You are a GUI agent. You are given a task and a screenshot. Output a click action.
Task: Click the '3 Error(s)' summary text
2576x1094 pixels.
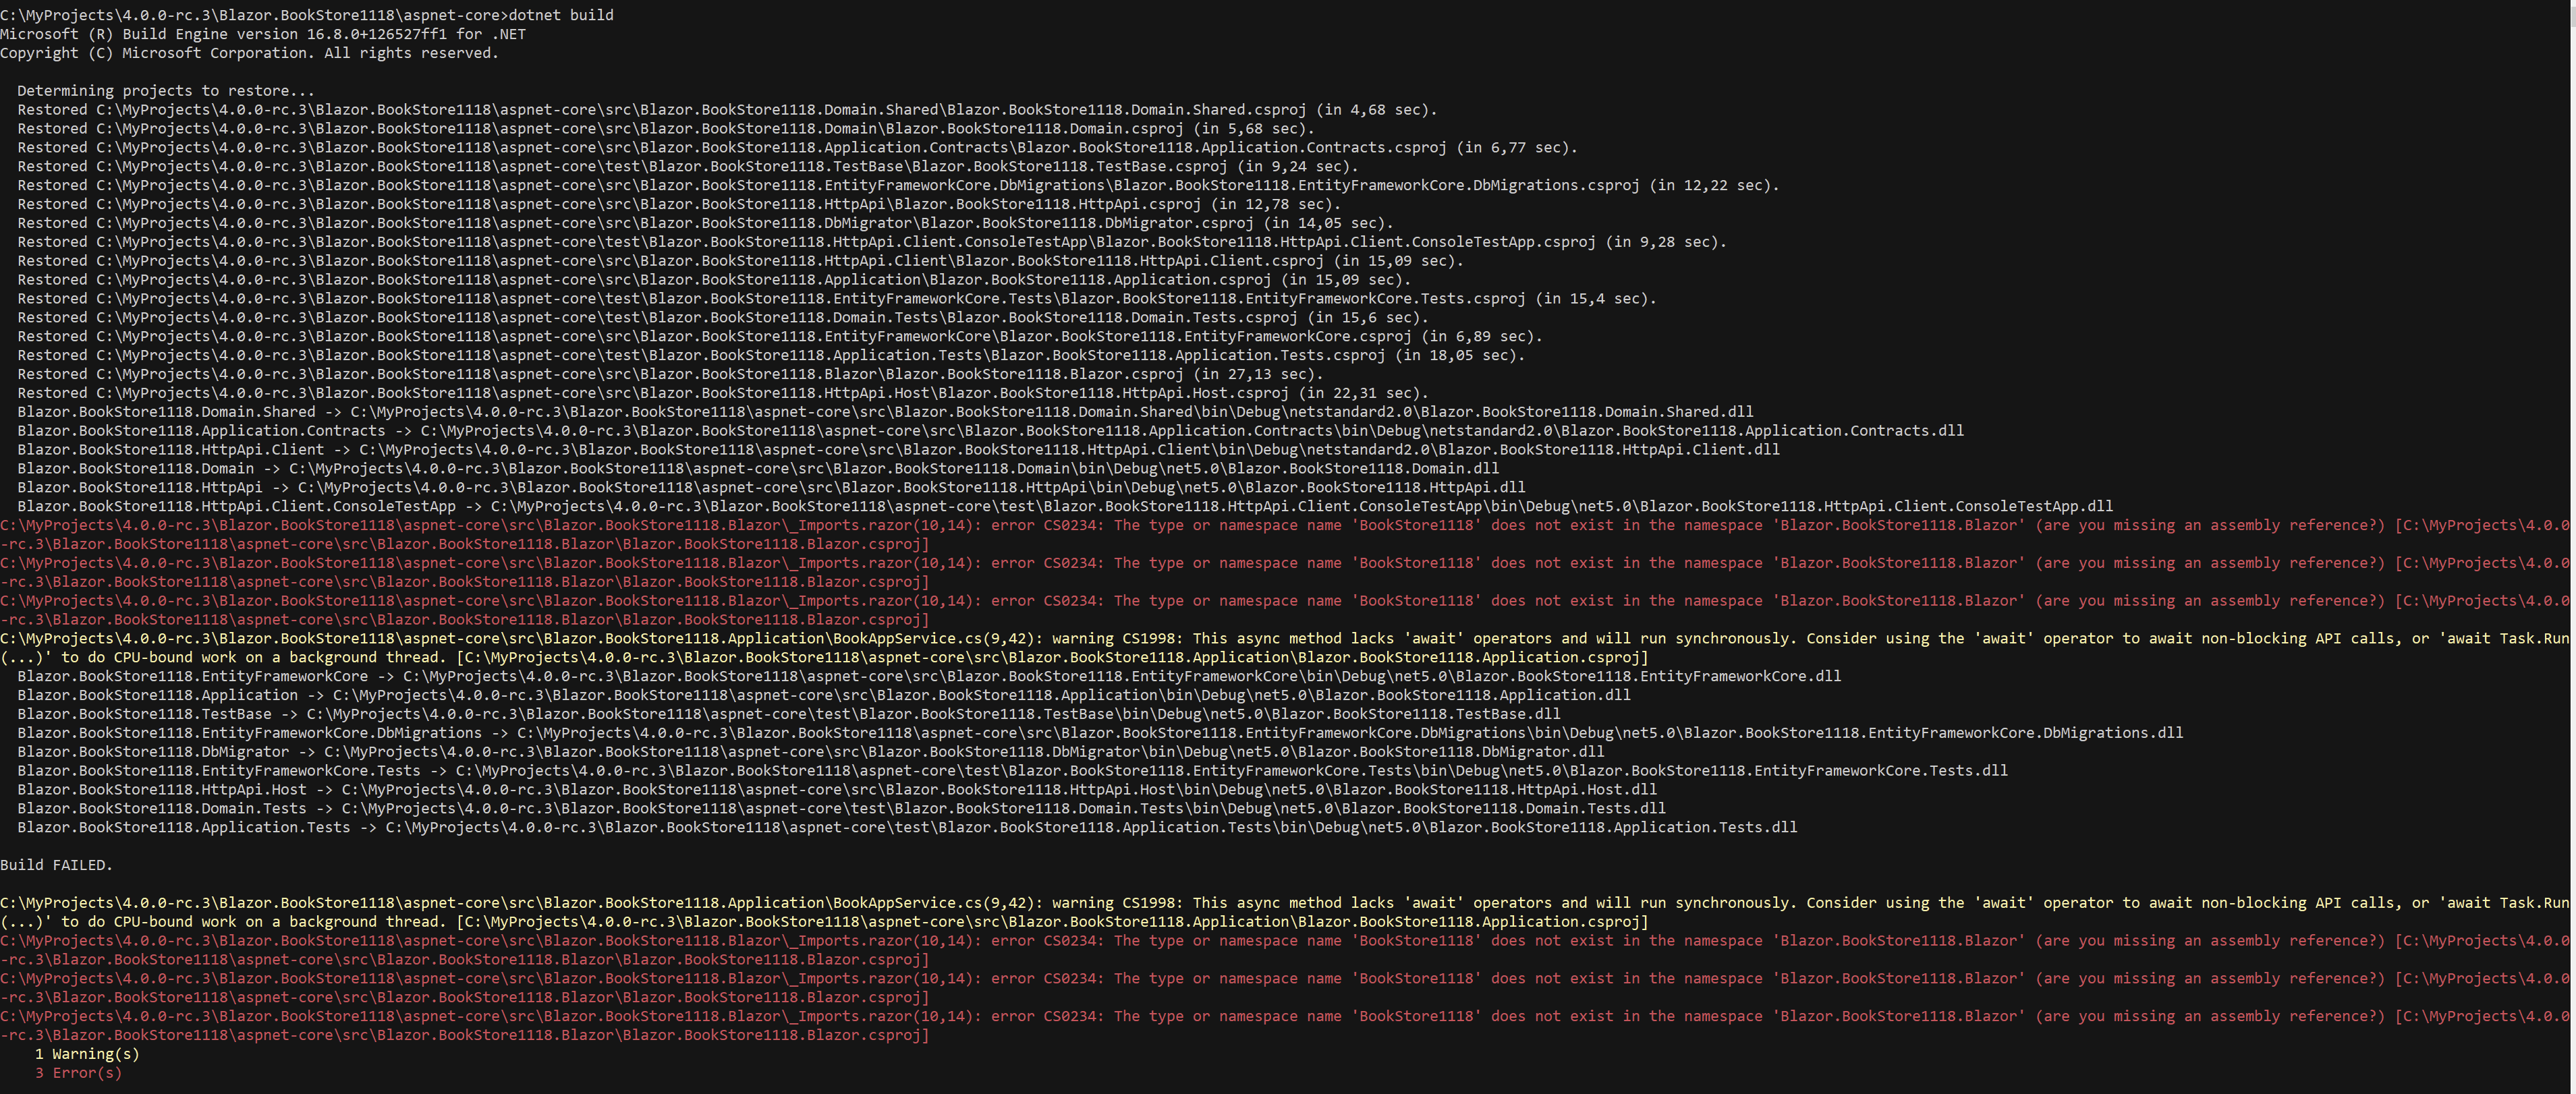(78, 1073)
